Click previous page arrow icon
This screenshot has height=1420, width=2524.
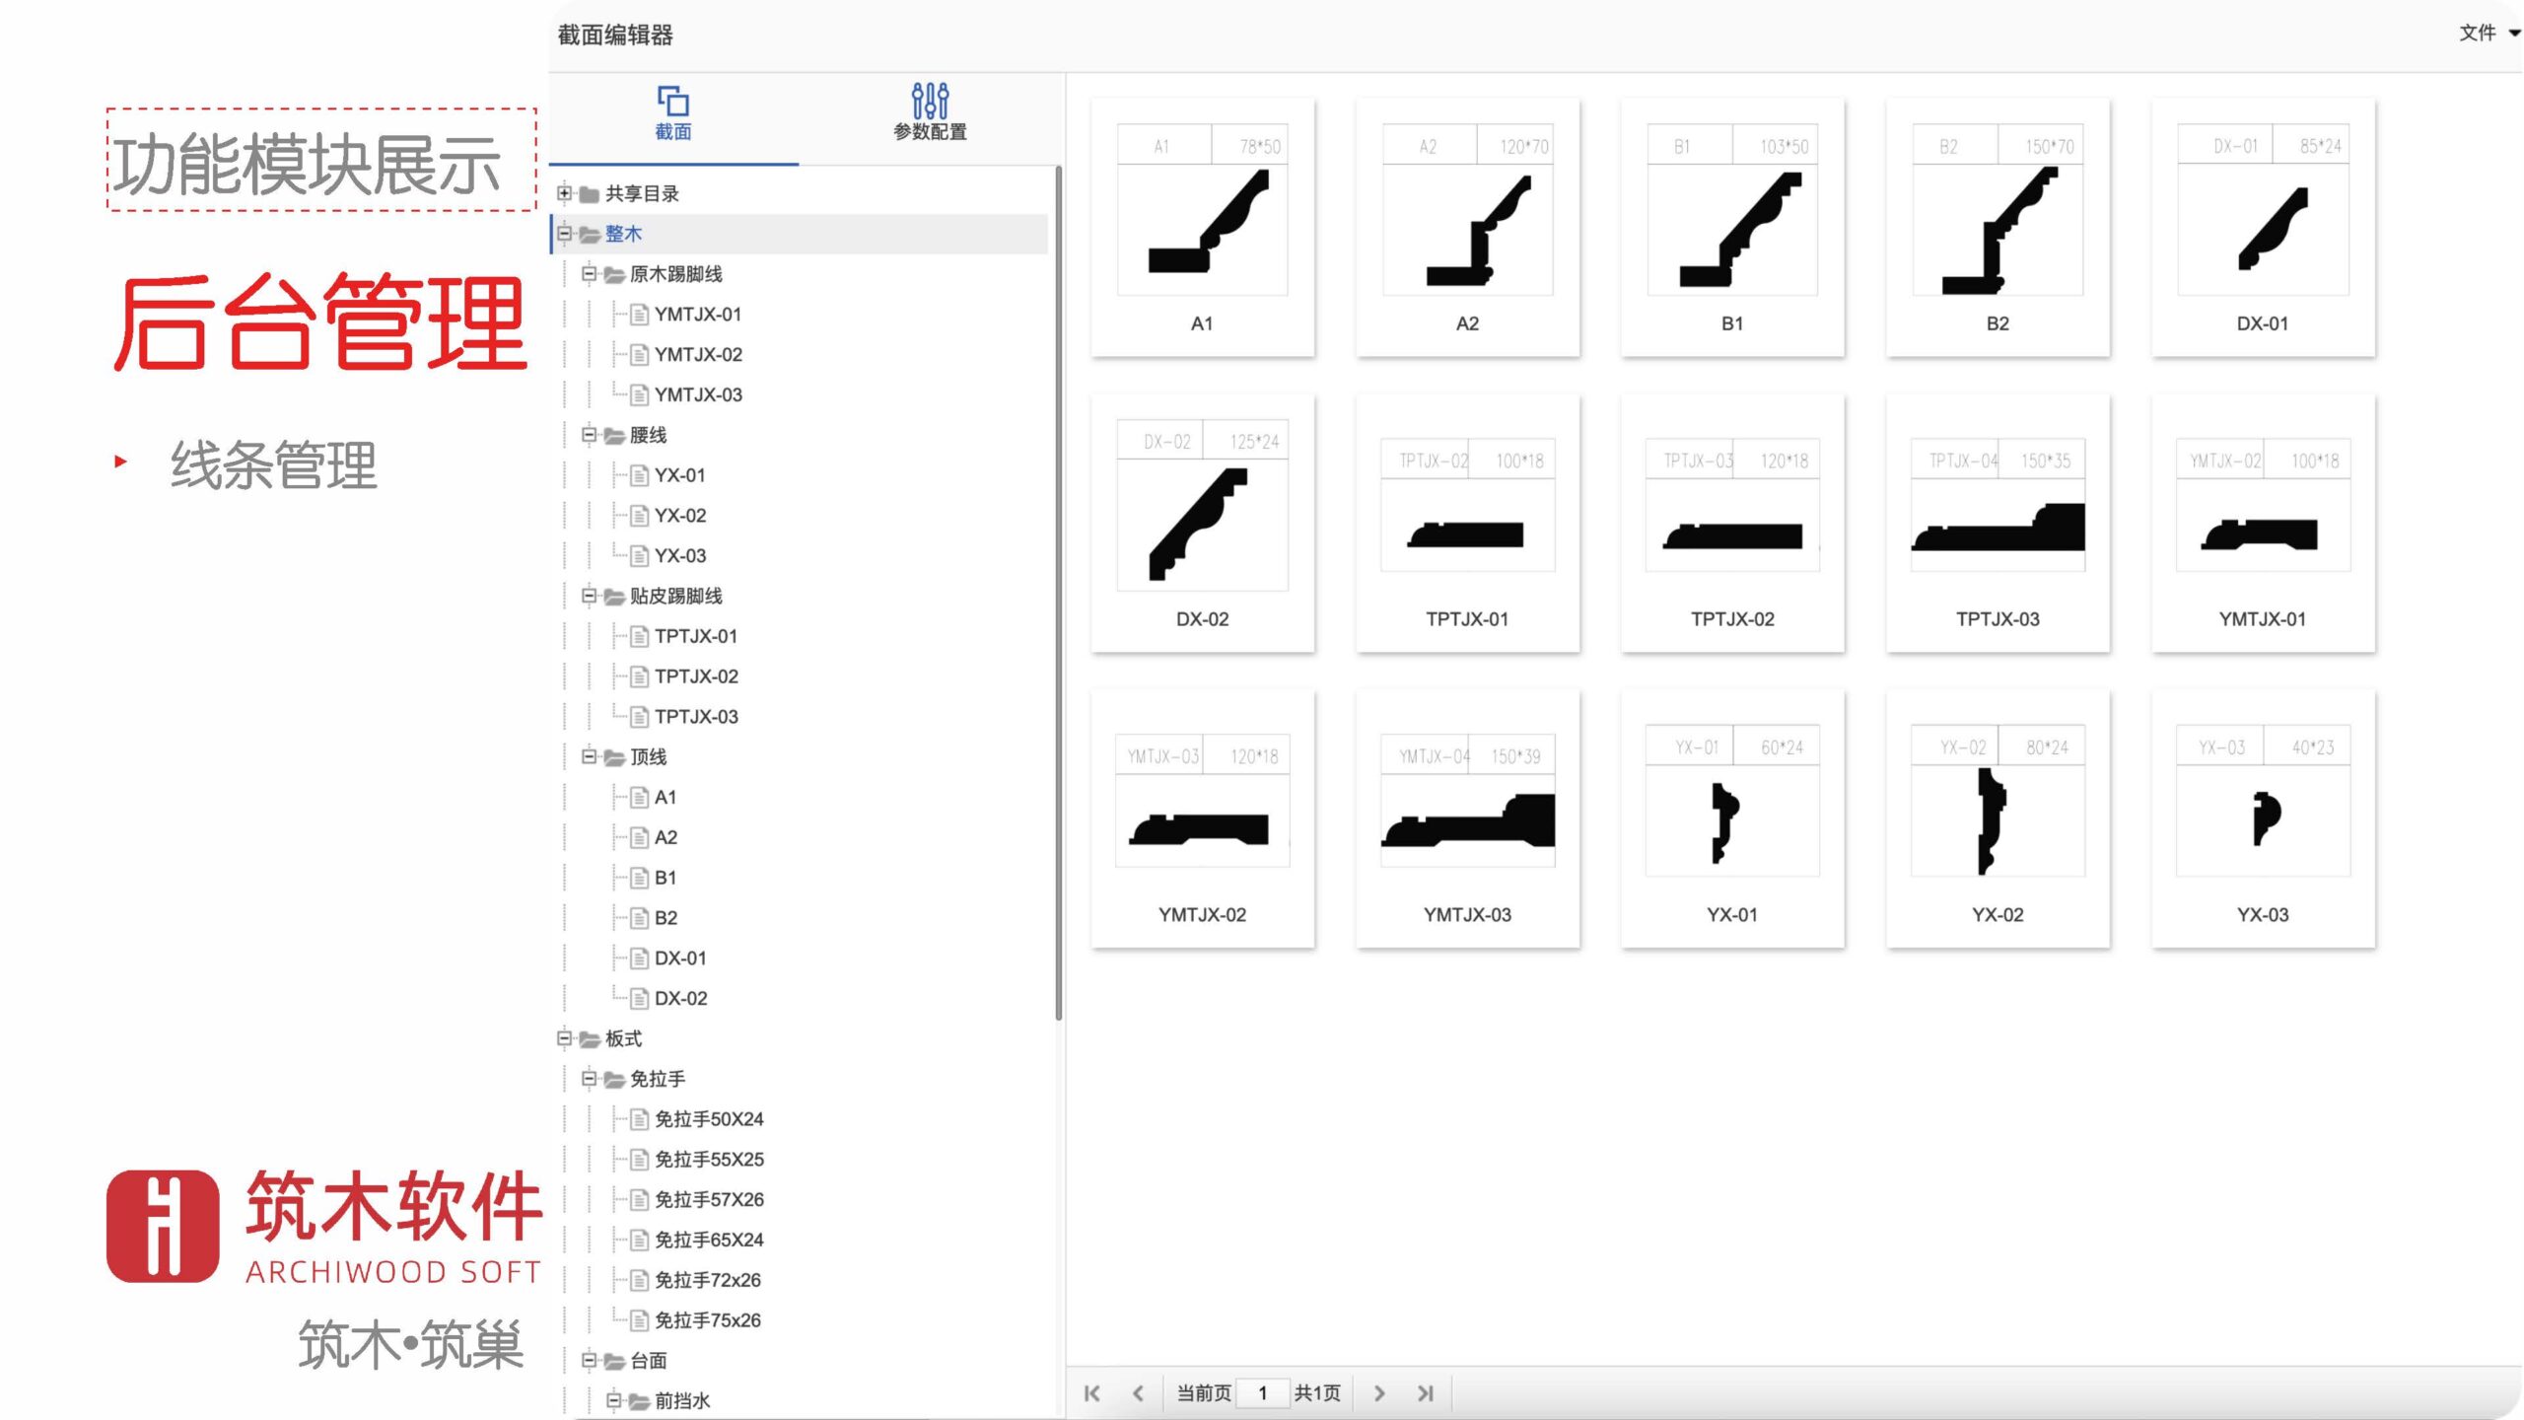[x=1138, y=1393]
